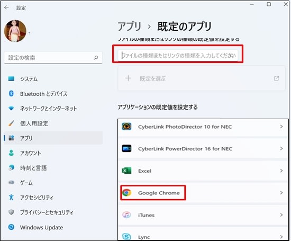The width and height of the screenshot is (291, 241).
Task: Click the search magnifier icon
Action: [x=96, y=58]
